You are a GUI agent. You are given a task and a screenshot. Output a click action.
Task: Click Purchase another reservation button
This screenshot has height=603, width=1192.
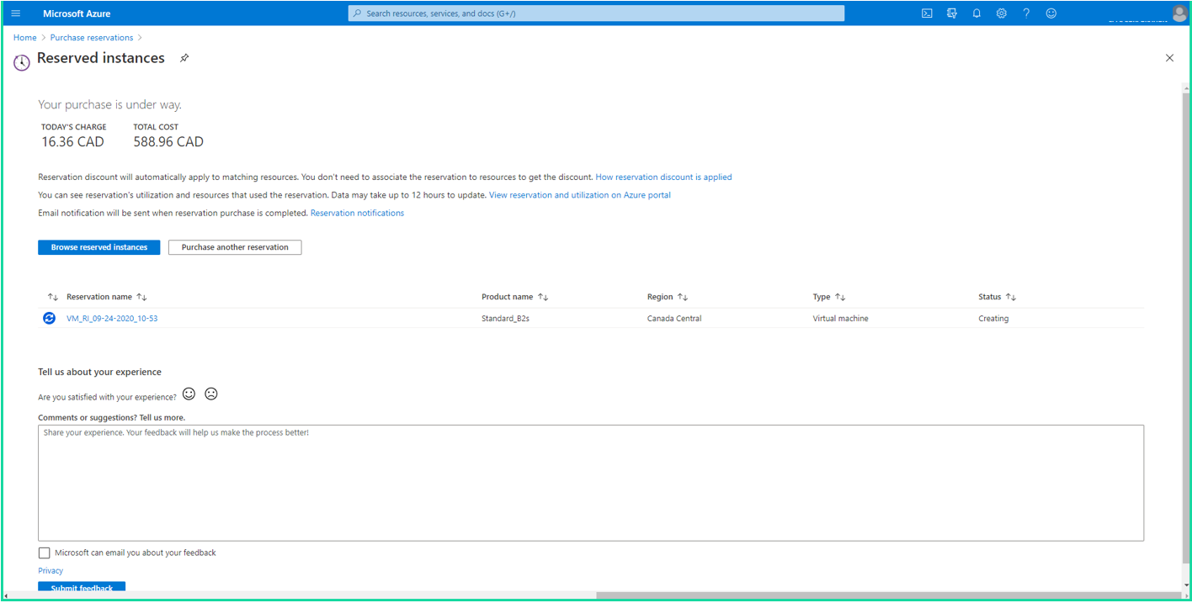point(235,247)
